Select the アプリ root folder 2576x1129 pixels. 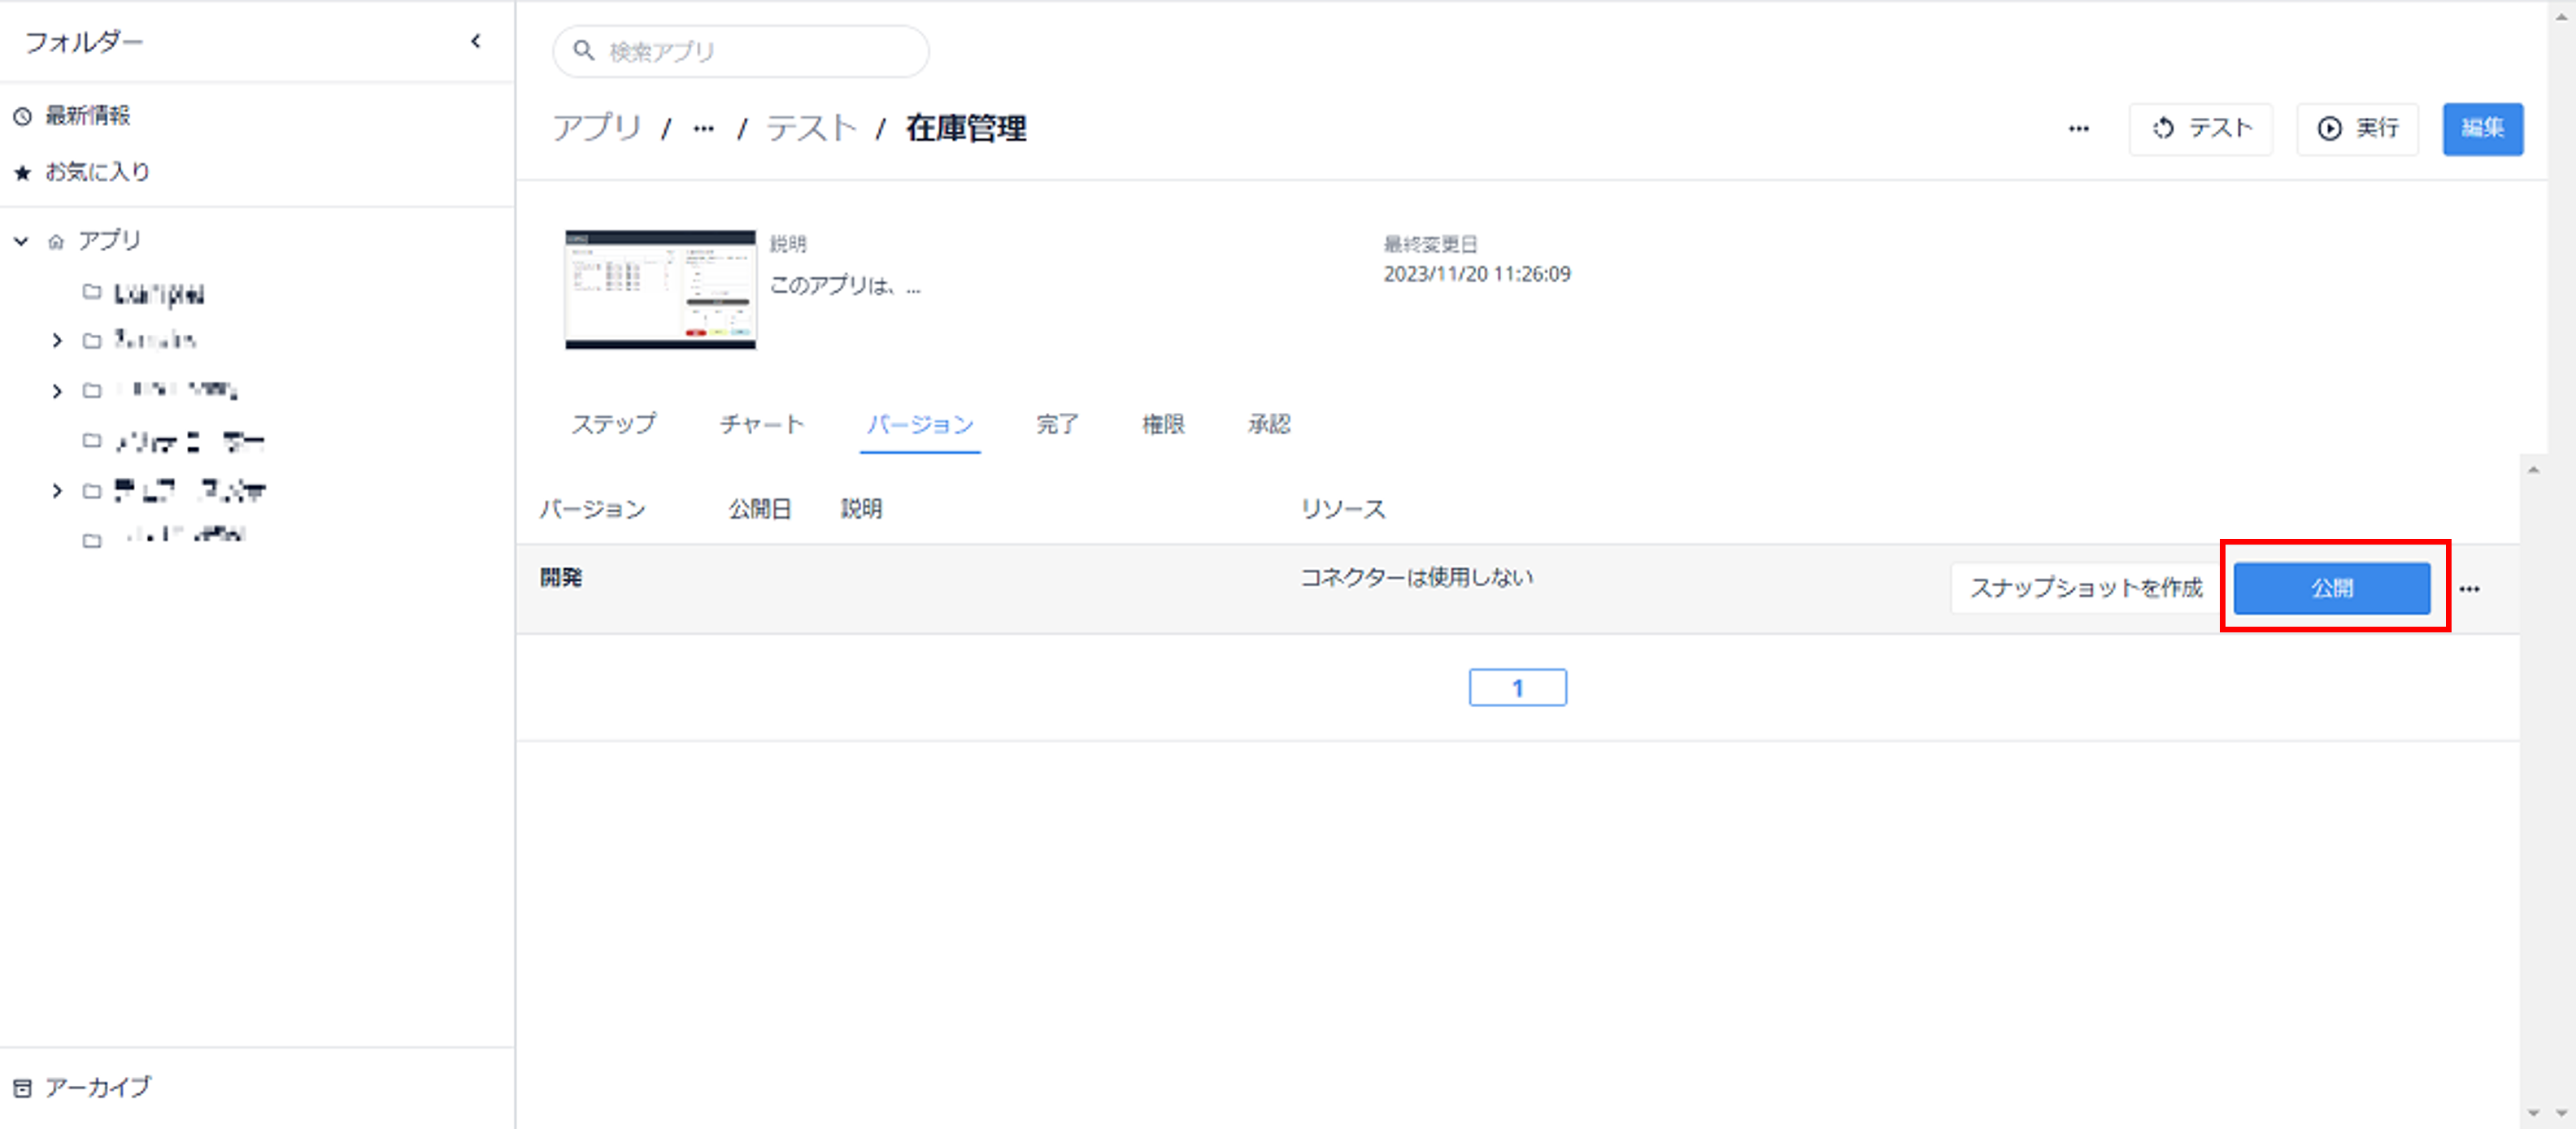109,241
